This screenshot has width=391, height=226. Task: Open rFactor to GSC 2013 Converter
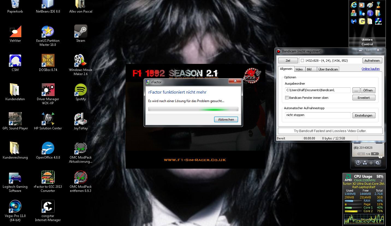pos(48,178)
